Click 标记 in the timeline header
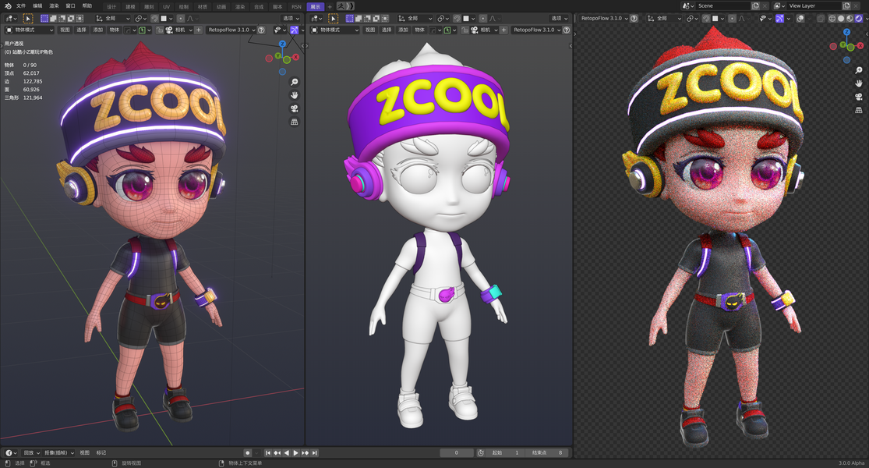This screenshot has width=869, height=468. (x=101, y=453)
